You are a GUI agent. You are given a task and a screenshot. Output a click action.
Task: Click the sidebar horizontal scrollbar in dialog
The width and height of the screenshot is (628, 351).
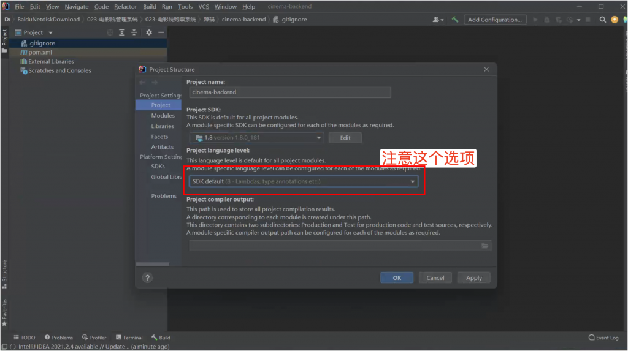[153, 264]
